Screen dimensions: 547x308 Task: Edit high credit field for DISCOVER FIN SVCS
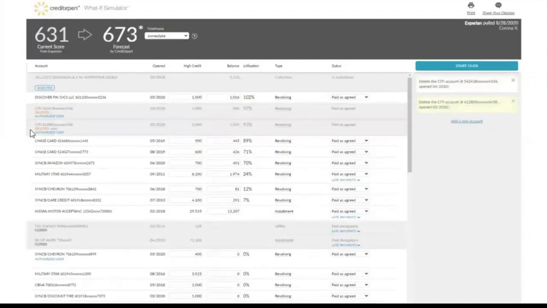[187, 97]
